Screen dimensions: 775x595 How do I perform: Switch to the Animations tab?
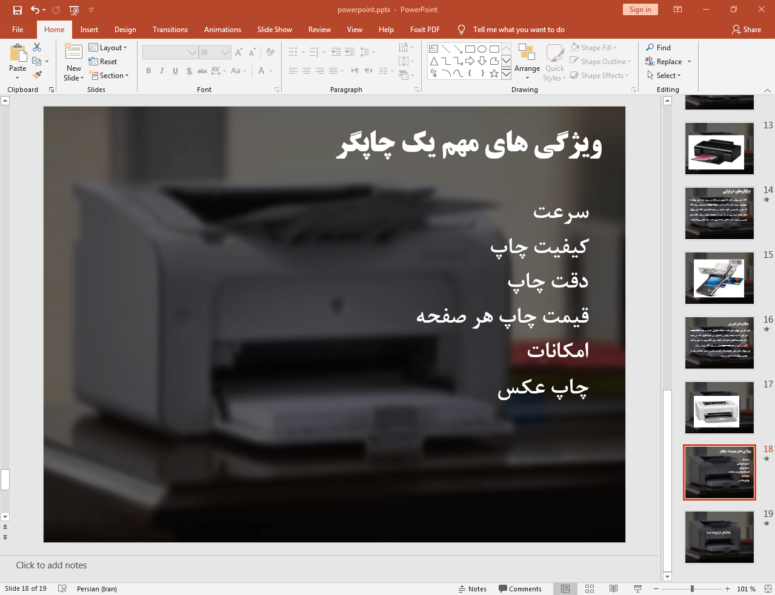tap(222, 30)
